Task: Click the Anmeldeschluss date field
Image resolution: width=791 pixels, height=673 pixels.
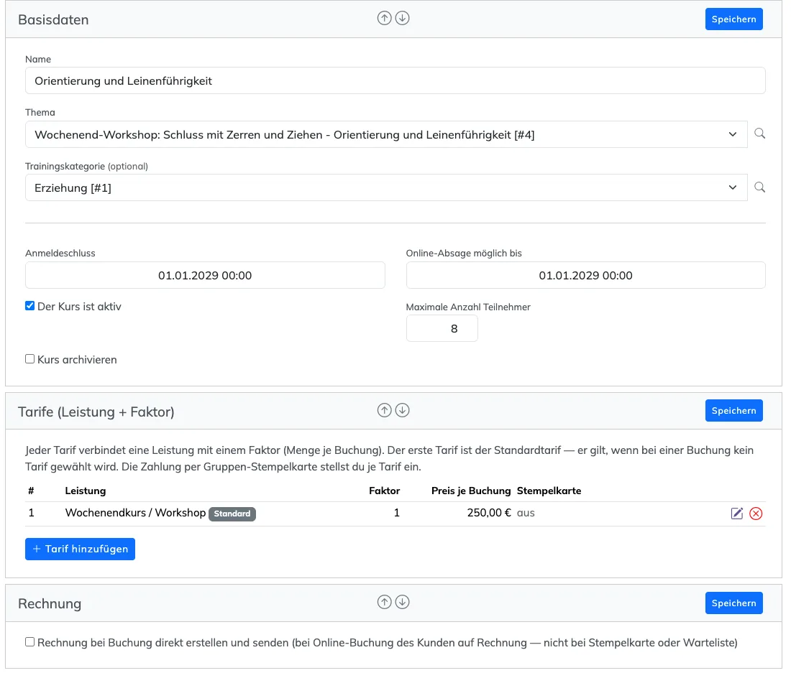Action: [206, 275]
